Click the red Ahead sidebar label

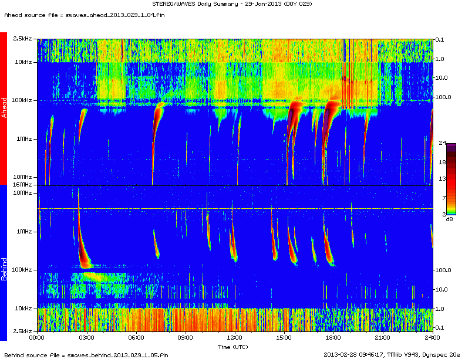coord(4,108)
